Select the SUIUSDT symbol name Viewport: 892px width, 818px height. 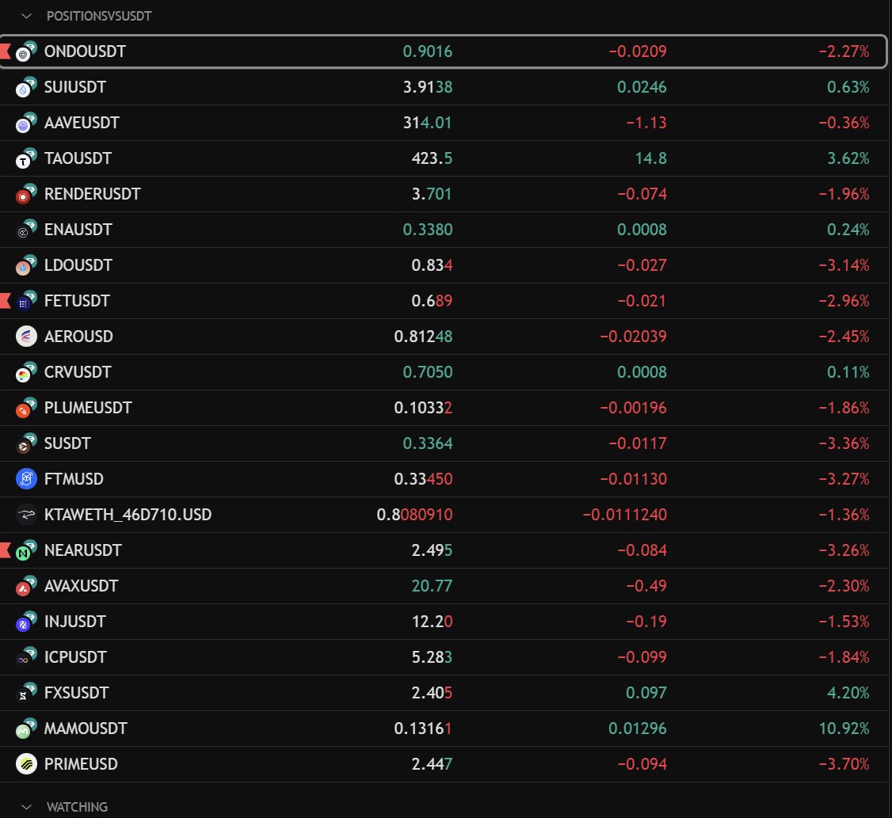coord(75,87)
